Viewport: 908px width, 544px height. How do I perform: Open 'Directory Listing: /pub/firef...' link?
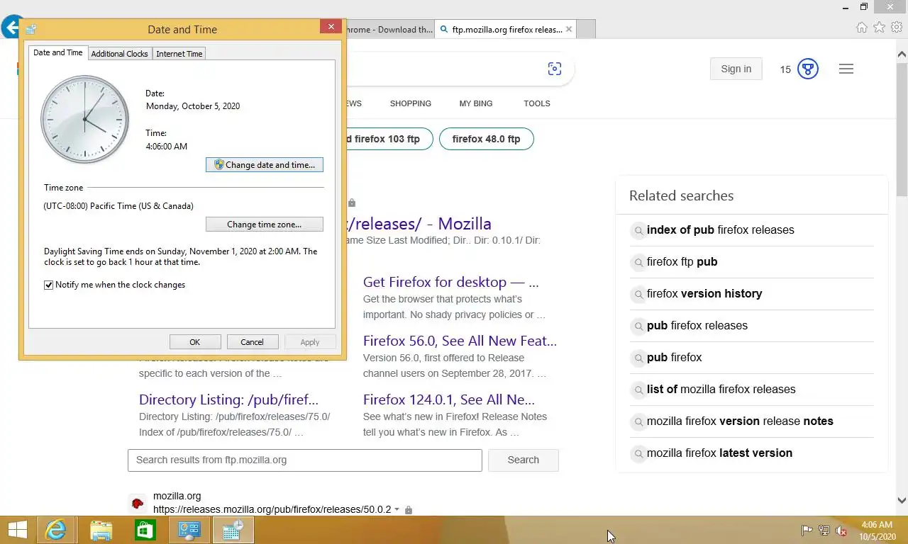228,399
